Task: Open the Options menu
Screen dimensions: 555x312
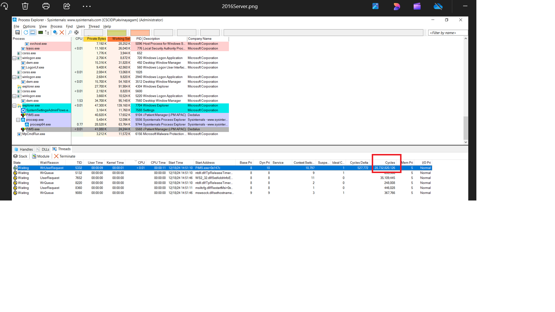Action: [29, 26]
